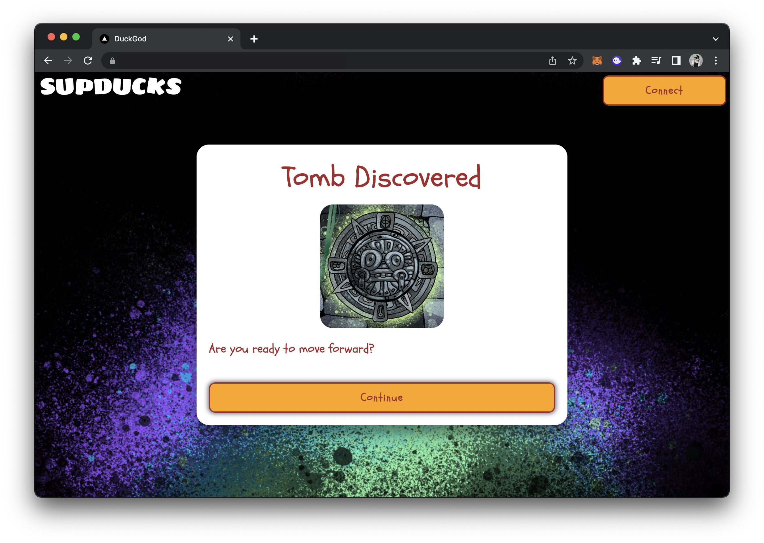Open the Extensions puzzle icon

pyautogui.click(x=637, y=61)
